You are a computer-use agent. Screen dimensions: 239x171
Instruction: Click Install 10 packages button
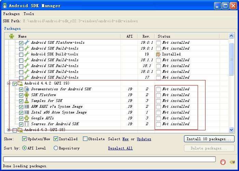[x=209, y=139]
